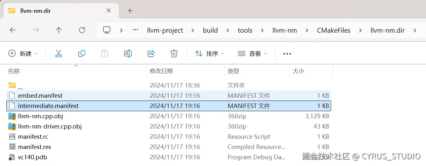Select the vc140.pdb file
The height and width of the screenshot is (166, 426).
(33, 157)
